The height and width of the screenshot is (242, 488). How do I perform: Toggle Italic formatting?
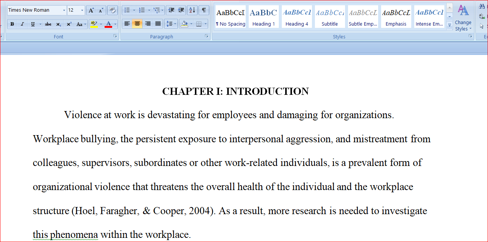[x=22, y=24]
